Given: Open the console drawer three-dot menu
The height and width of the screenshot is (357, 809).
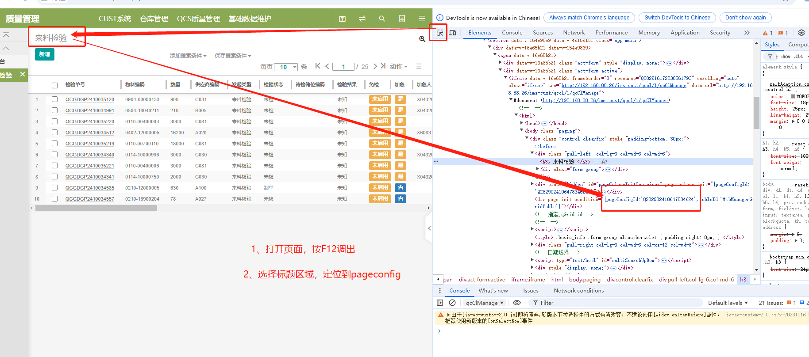Looking at the screenshot, I should point(439,291).
